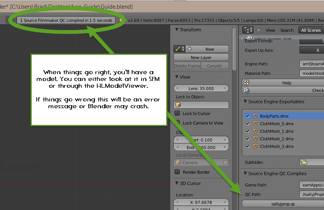Image resolution: width=324 pixels, height=210 pixels.
Task: Uncheck ClothMesh_2.dmx export checkbox
Action: [x=248, y=138]
